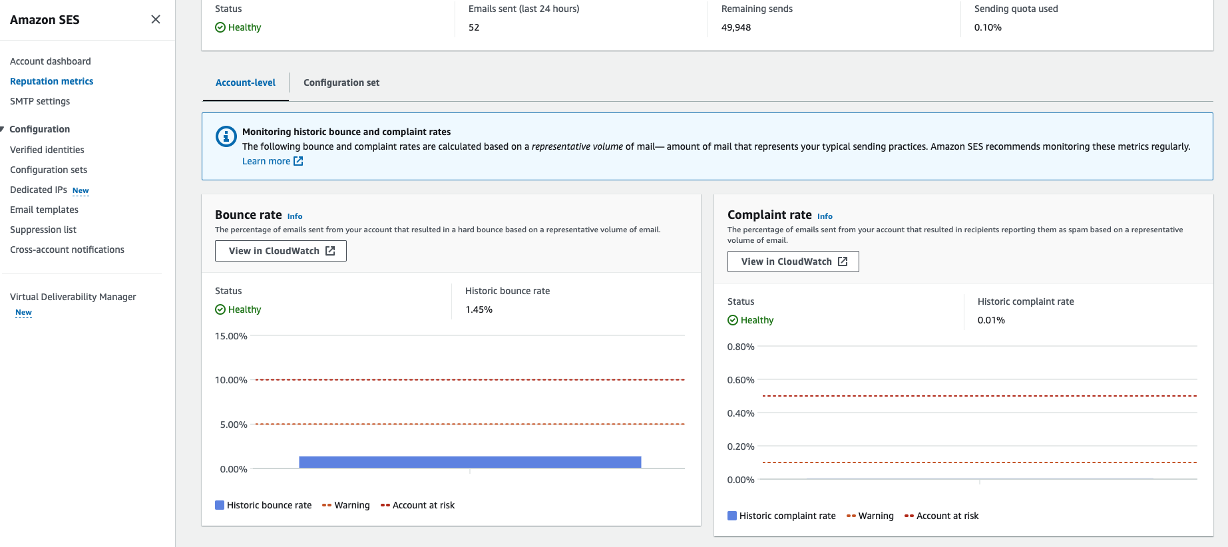Screen dimensions: 1228x547
Task: Click the Bounce rate heading
Action: click(x=248, y=215)
